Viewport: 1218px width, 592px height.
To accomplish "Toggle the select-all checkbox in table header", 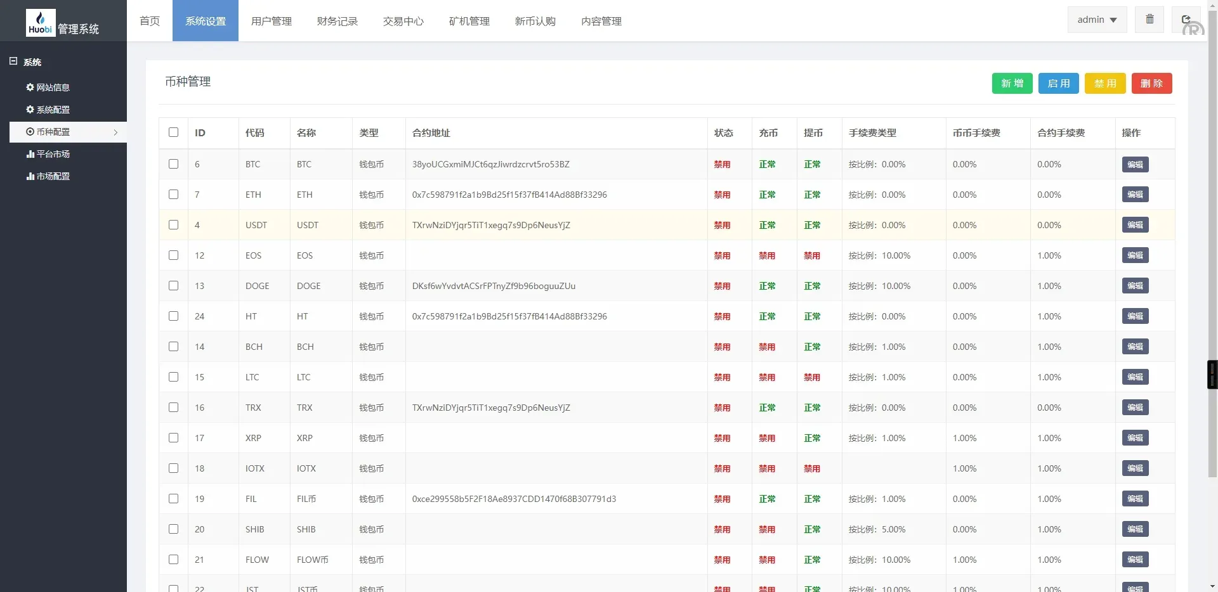I will tap(174, 132).
